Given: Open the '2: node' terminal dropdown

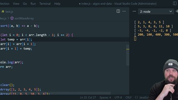Looking at the screenshot, I should pyautogui.click(x=156, y=12).
